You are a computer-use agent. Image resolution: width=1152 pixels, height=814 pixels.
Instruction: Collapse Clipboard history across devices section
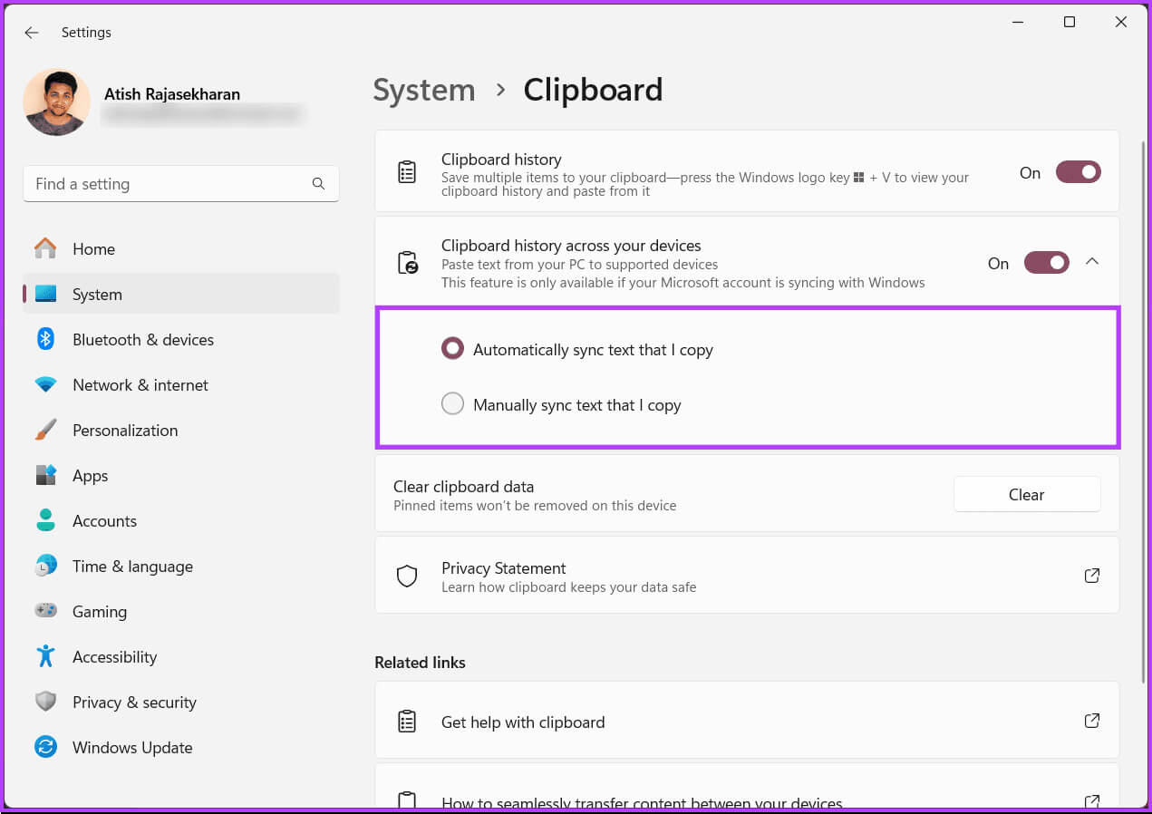click(1092, 262)
